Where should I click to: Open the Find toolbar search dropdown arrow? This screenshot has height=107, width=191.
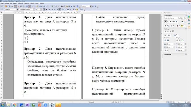coord(91,6)
